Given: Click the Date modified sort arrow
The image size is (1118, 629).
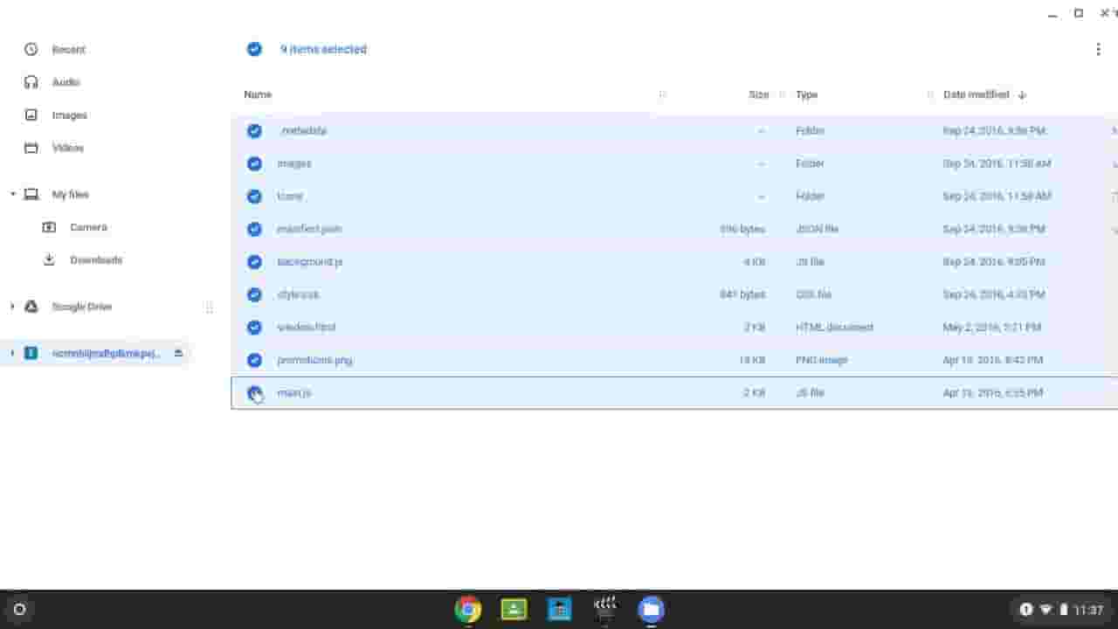Looking at the screenshot, I should pyautogui.click(x=1022, y=94).
